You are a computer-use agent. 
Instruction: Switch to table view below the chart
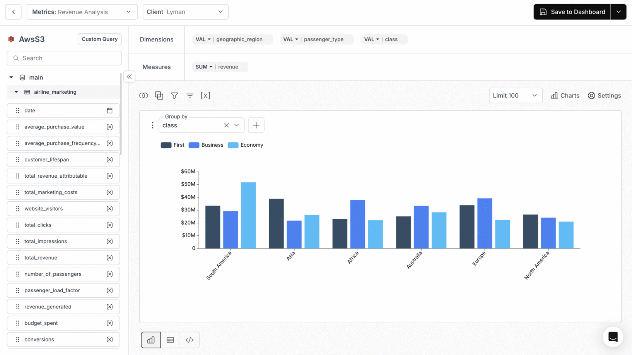point(170,340)
